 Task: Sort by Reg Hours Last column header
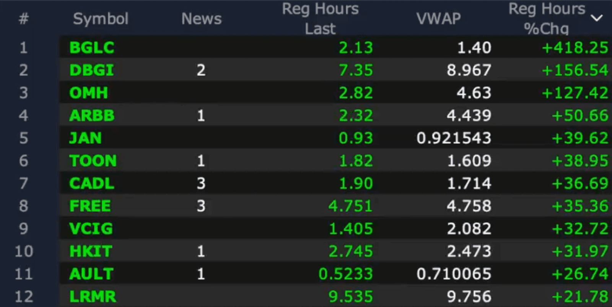(320, 19)
